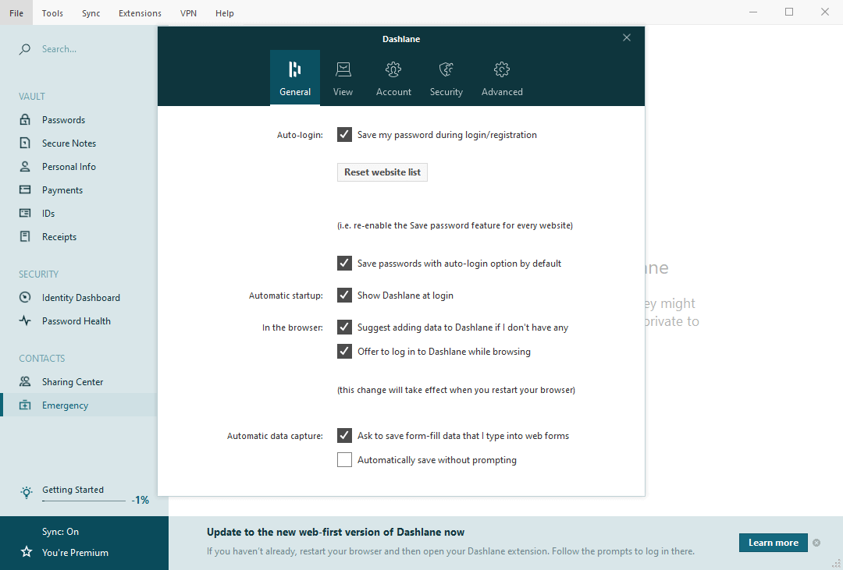
Task: Toggle Ask to save form-fill data checkbox
Action: 345,436
